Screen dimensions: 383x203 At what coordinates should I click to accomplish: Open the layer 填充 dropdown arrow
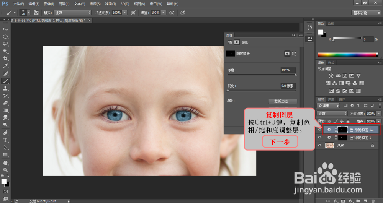(x=379, y=121)
